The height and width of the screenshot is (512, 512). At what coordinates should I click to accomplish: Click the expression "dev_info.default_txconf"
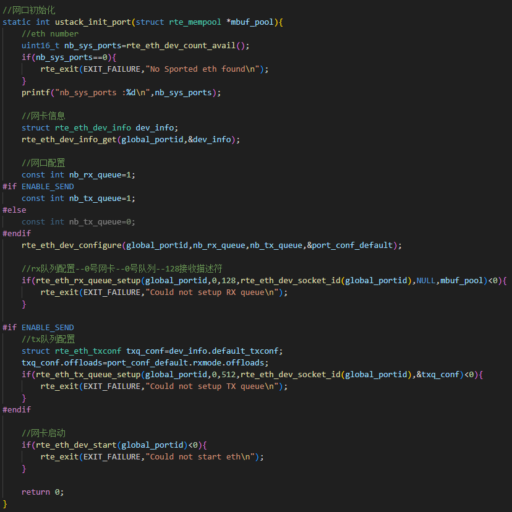coord(224,351)
